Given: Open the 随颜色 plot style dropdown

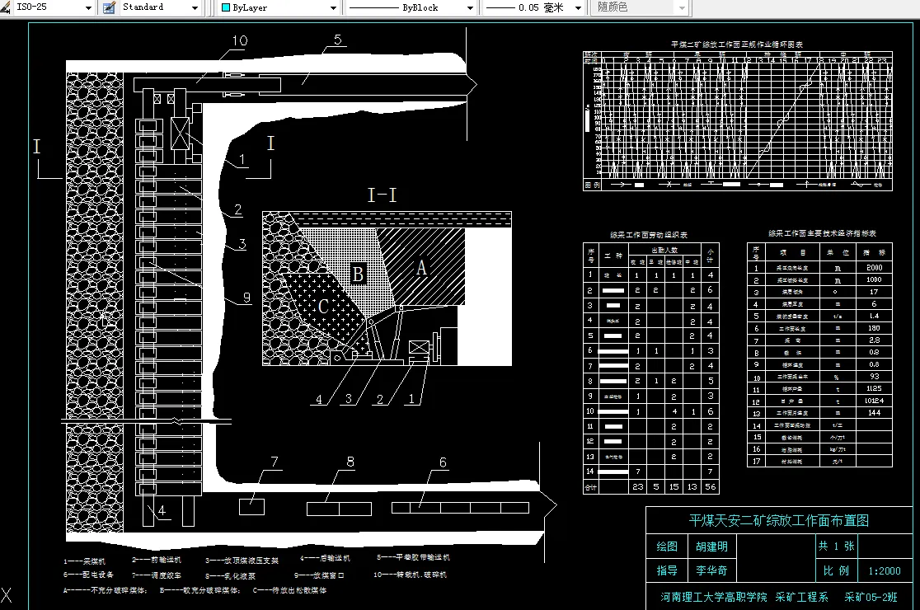Looking at the screenshot, I should tap(682, 7).
